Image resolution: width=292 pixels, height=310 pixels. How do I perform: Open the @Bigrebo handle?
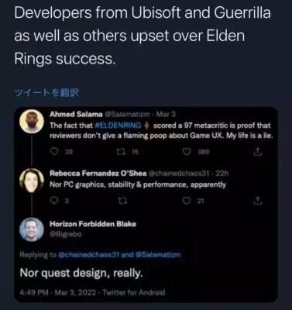tap(65, 234)
